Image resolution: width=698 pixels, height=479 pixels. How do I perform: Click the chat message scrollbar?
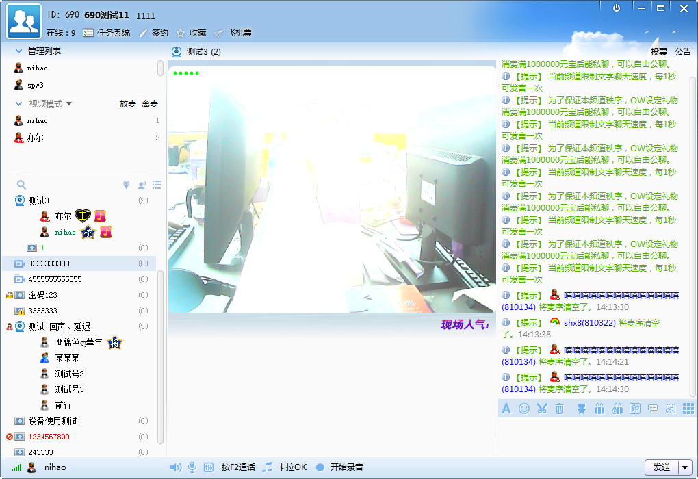[693, 236]
